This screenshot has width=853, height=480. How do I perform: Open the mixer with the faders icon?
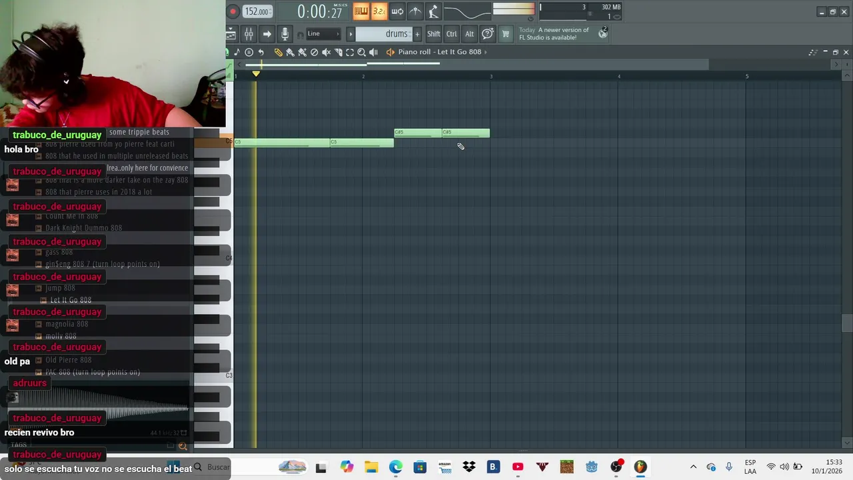(248, 34)
